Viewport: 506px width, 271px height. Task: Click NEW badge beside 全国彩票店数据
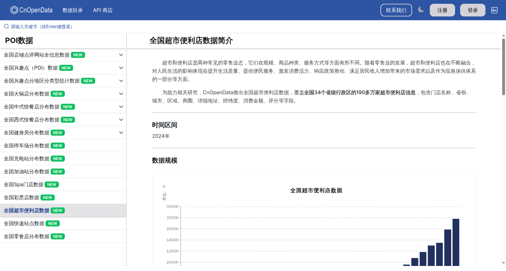pyautogui.click(x=47, y=198)
